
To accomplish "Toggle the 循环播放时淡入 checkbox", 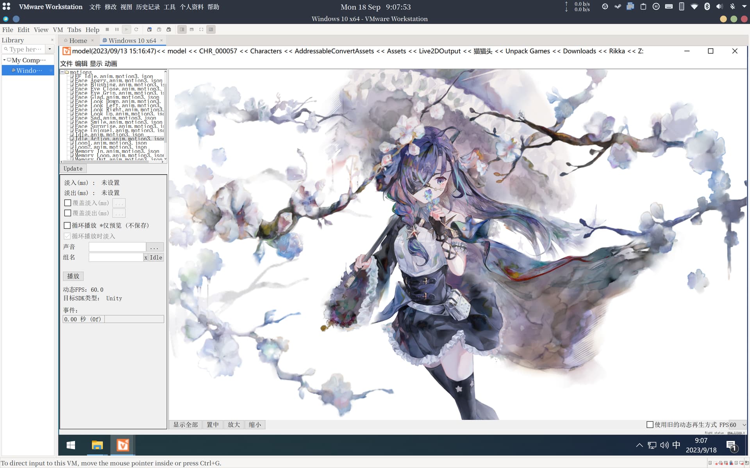I will click(x=67, y=236).
